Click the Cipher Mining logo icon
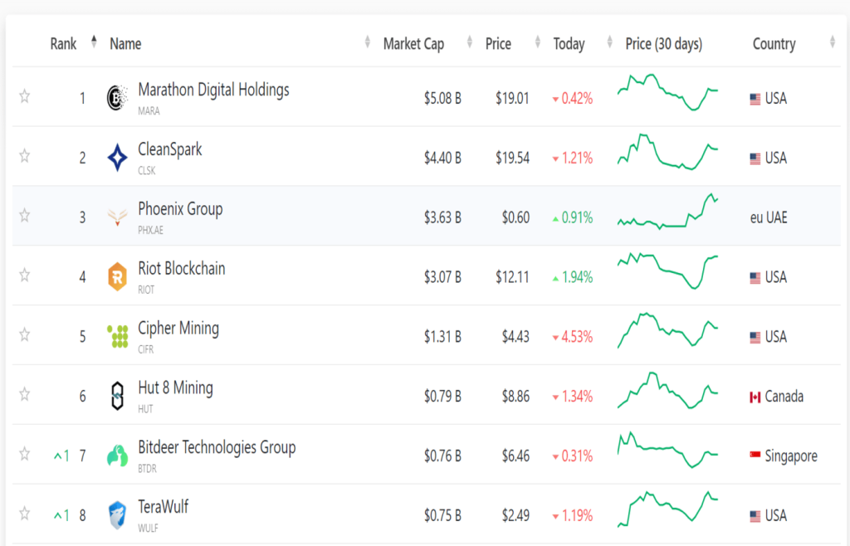The height and width of the screenshot is (546, 850). (x=118, y=336)
